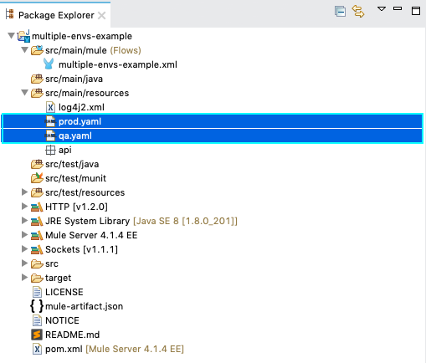Select the src/test/java label
Viewport: 426px width, 363px height.
pyautogui.click(x=72, y=164)
